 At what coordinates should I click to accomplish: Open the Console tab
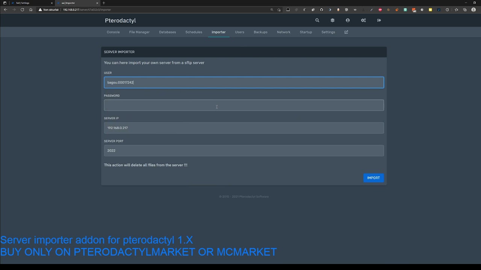[x=113, y=32]
